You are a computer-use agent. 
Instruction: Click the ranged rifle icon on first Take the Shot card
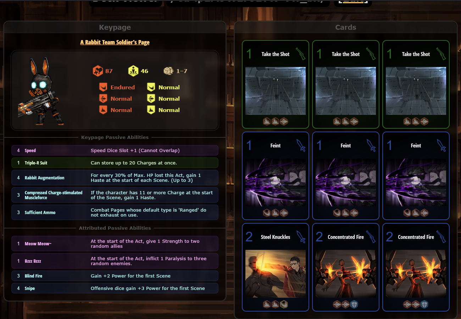pos(300,54)
